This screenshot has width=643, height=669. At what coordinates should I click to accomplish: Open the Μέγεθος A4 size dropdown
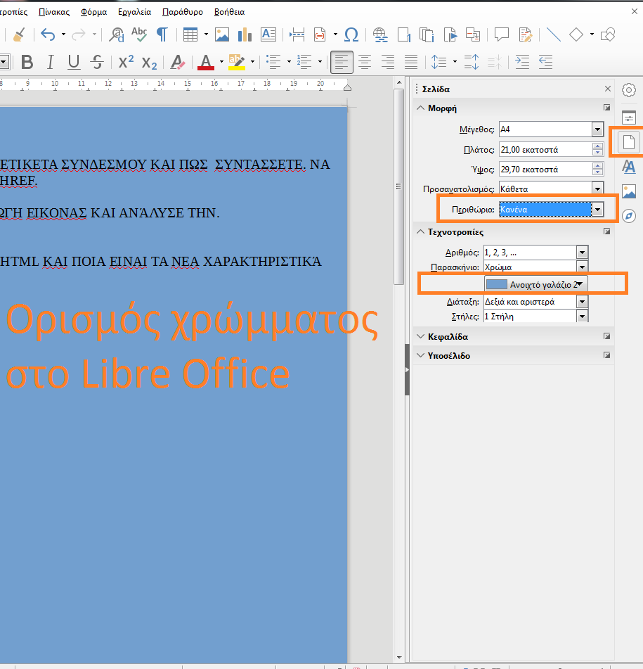pyautogui.click(x=597, y=129)
